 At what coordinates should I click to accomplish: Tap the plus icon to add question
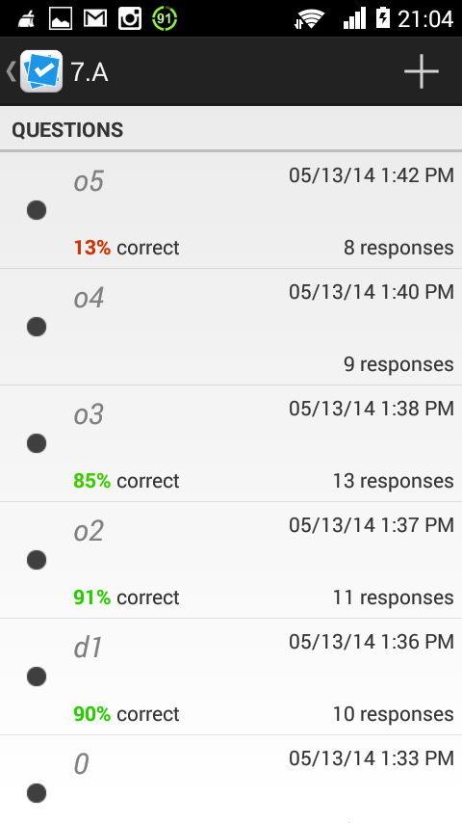(422, 71)
